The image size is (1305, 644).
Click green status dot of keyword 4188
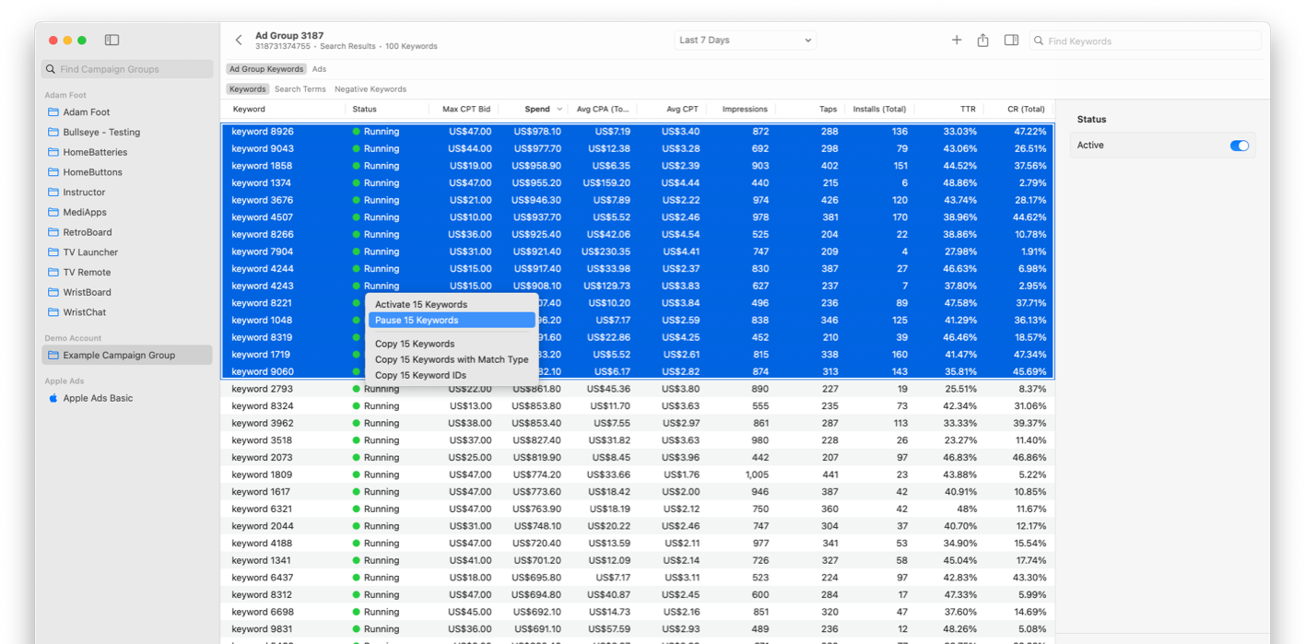[357, 544]
